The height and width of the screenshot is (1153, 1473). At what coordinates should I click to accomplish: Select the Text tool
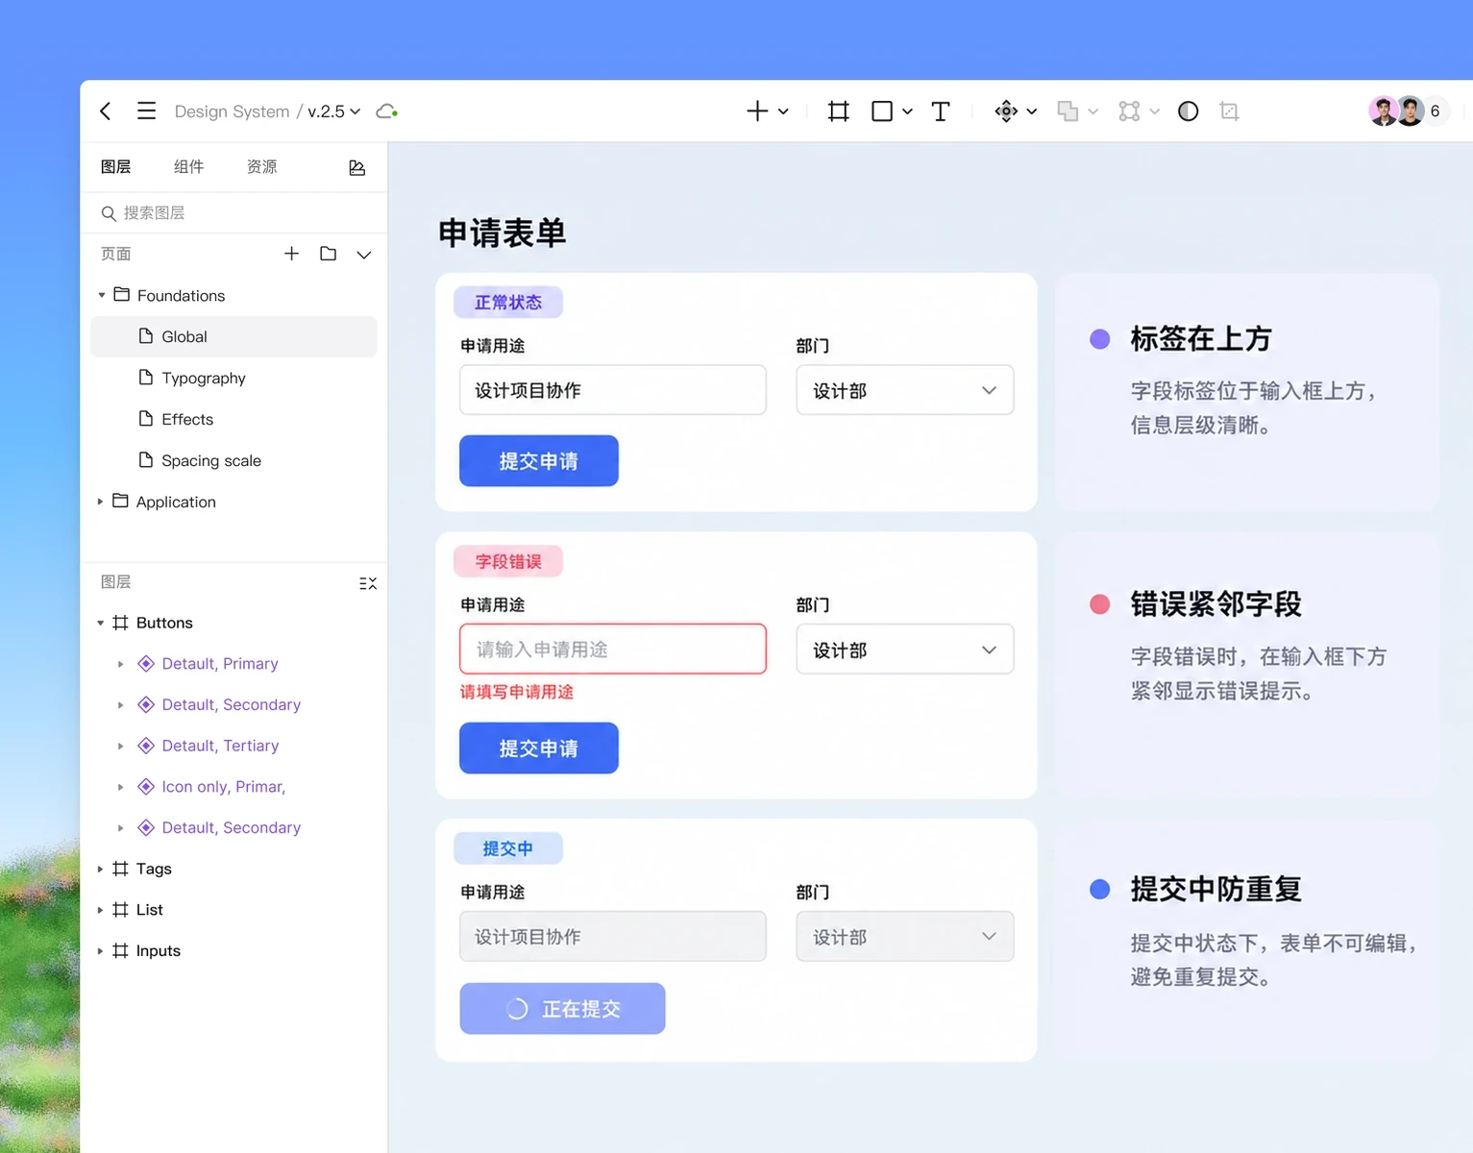tap(941, 111)
